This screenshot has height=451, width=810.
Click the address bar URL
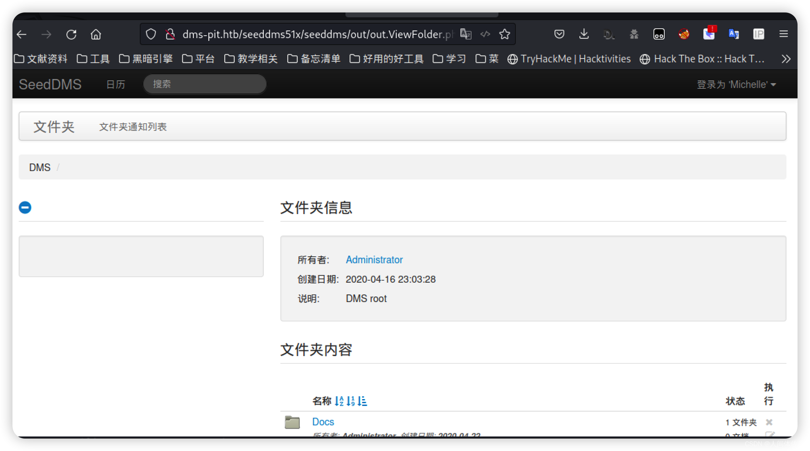318,34
